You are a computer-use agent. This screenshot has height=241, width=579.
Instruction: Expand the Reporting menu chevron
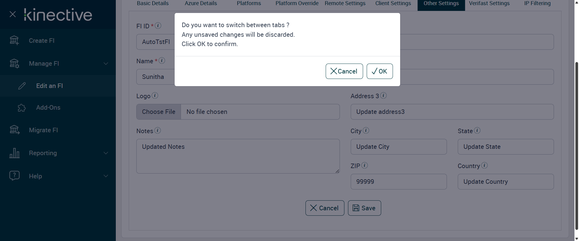pyautogui.click(x=106, y=153)
